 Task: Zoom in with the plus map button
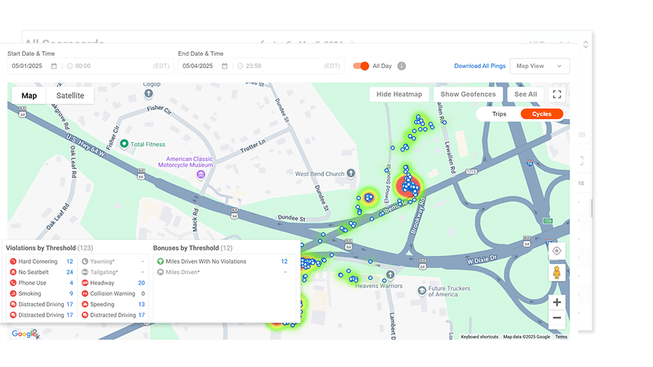pyautogui.click(x=557, y=302)
